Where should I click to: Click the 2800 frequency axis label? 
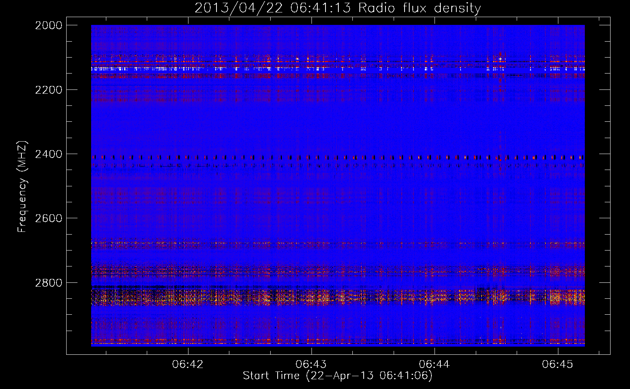(49, 283)
